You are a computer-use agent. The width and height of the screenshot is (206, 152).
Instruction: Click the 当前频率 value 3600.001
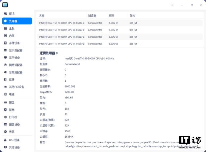70,86
